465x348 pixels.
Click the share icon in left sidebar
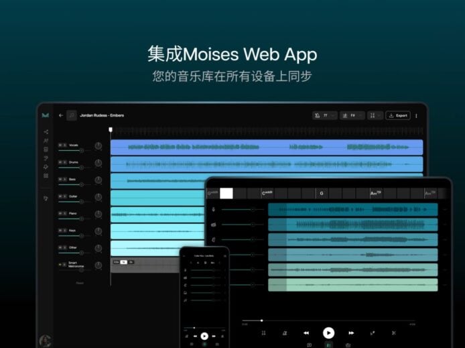tap(46, 132)
